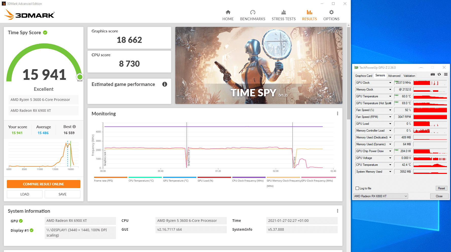
Task: Switch to the Advanced tab in GPU-Z
Action: pyautogui.click(x=394, y=76)
